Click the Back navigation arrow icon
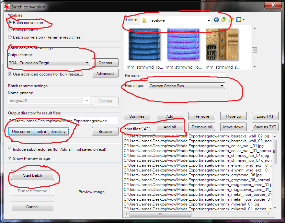Image resolution: width=285 pixels, height=223 pixels. [216, 20]
